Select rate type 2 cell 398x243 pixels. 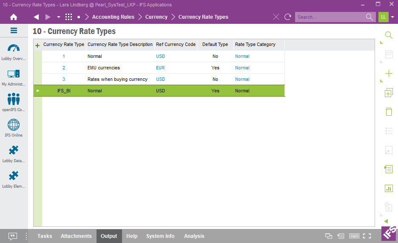[x=64, y=68]
